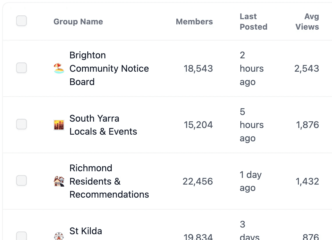Viewport: 332px width, 240px height.
Task: Open the St Kilda group name
Action: (x=86, y=231)
